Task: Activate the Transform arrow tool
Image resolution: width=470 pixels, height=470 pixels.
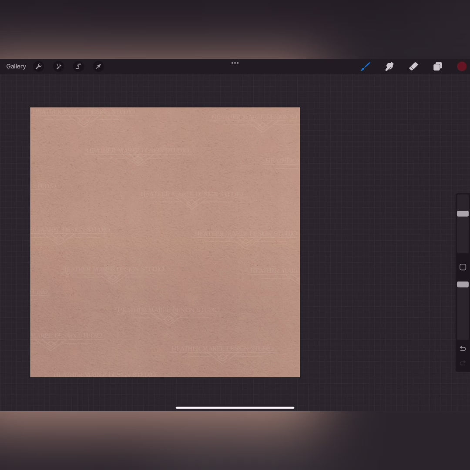Action: point(98,67)
